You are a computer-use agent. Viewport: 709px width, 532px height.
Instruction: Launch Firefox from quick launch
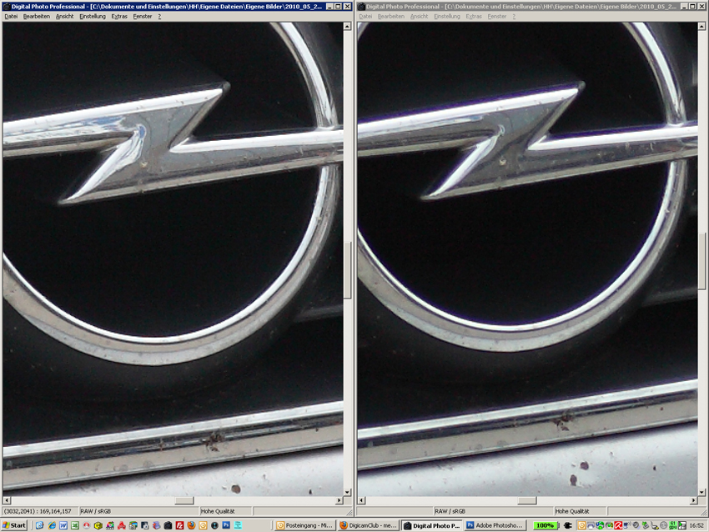pyautogui.click(x=191, y=525)
